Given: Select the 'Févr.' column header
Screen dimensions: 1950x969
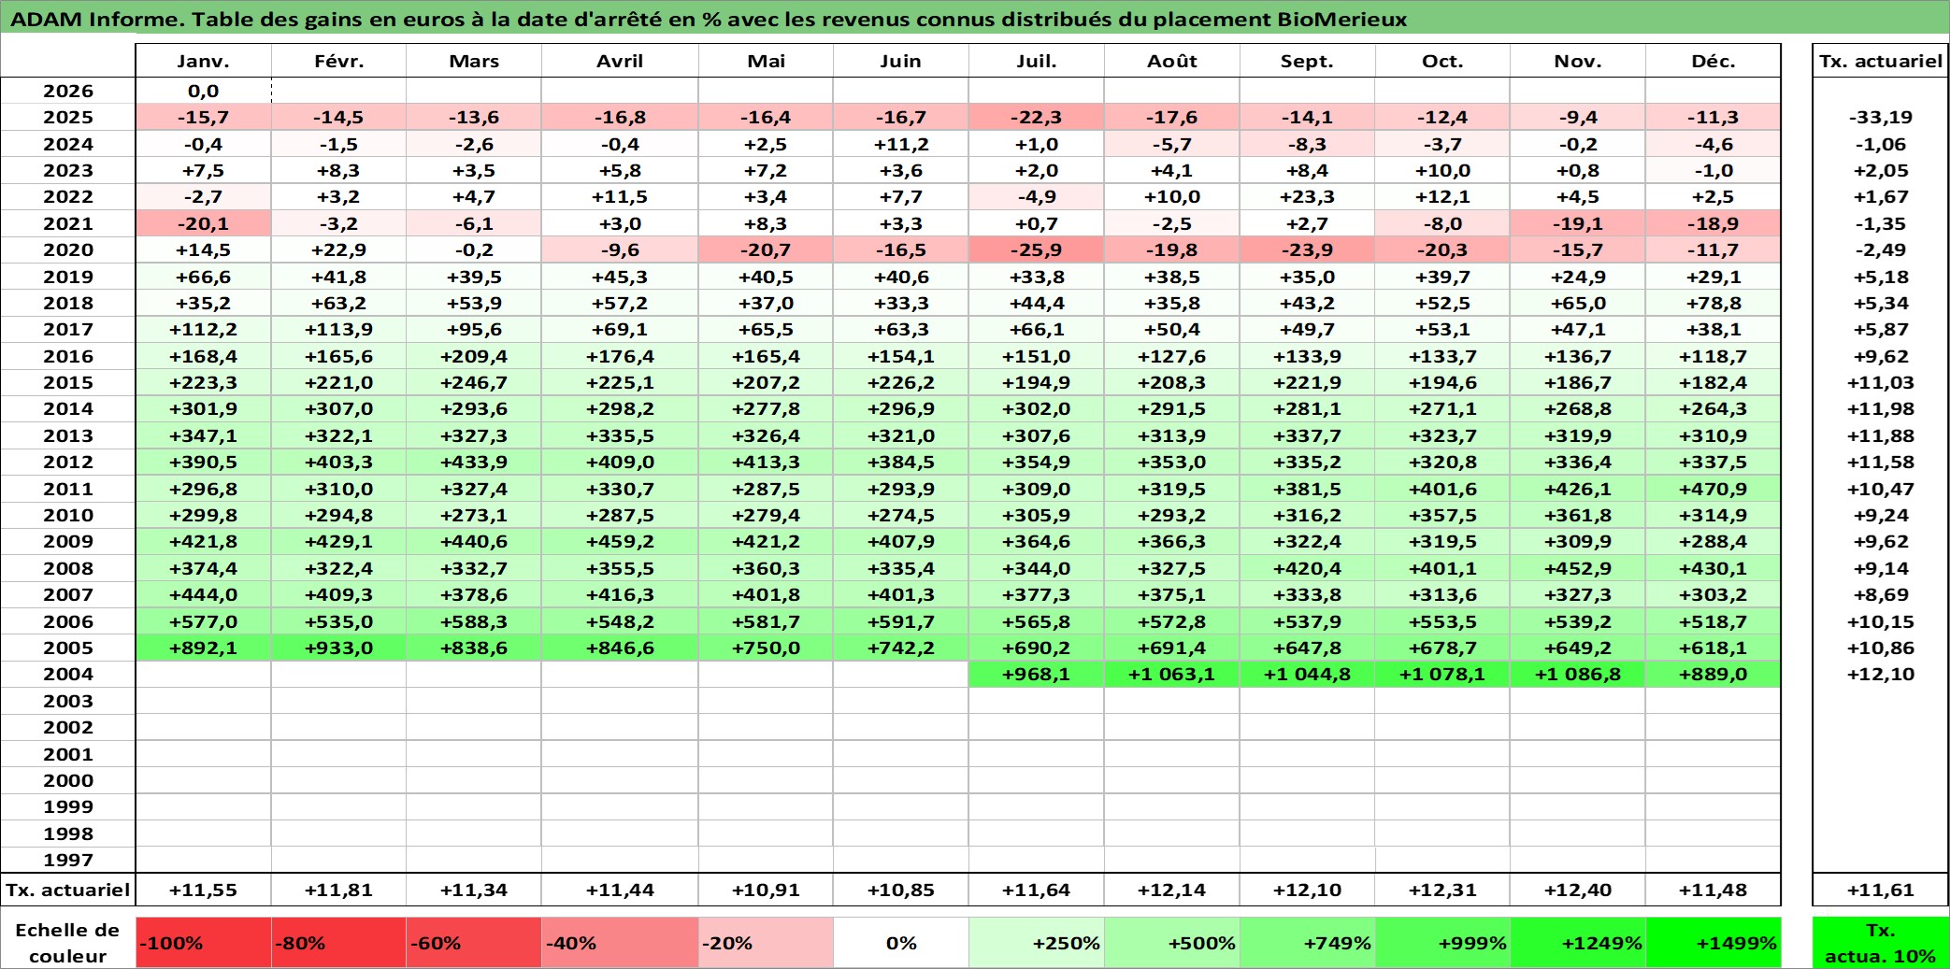Looking at the screenshot, I should click(x=339, y=61).
